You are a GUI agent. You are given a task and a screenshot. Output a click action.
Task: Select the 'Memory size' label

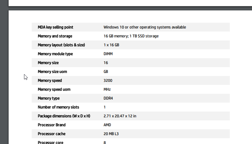pyautogui.click(x=48, y=63)
